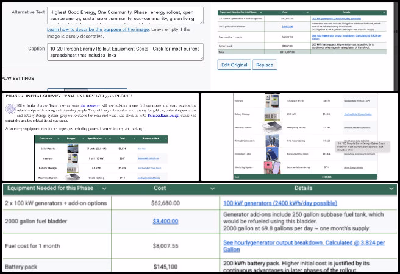400x274 pixels.
Task: Open the attachment preview thumbnail of equipment table
Action: coord(302,32)
